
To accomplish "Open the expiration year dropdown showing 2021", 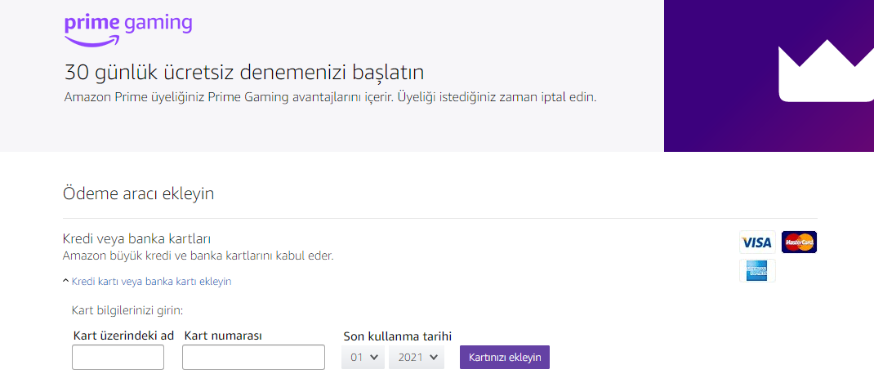I will pos(417,358).
